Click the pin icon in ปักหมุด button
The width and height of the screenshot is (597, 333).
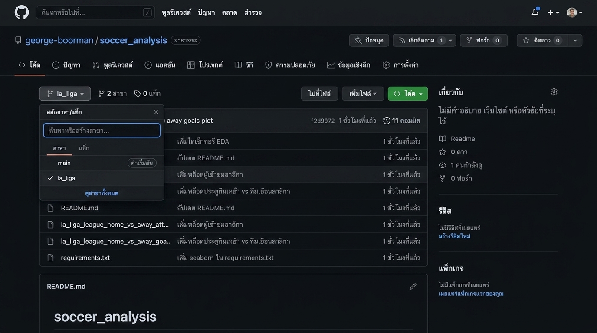pyautogui.click(x=358, y=40)
